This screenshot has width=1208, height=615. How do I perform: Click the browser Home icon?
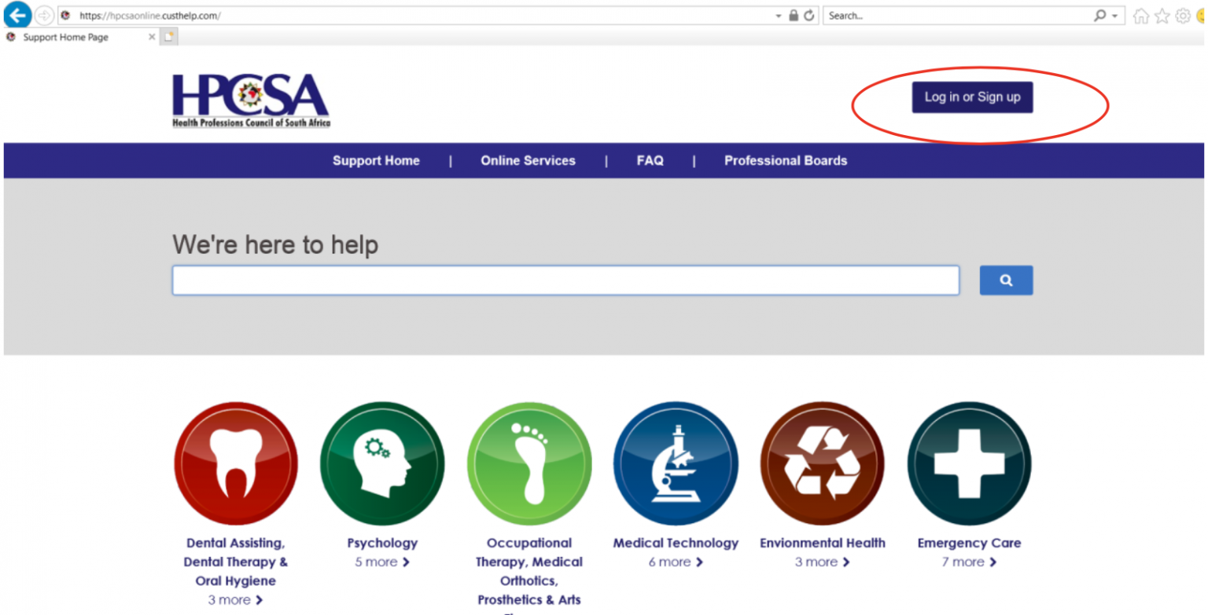pyautogui.click(x=1140, y=15)
